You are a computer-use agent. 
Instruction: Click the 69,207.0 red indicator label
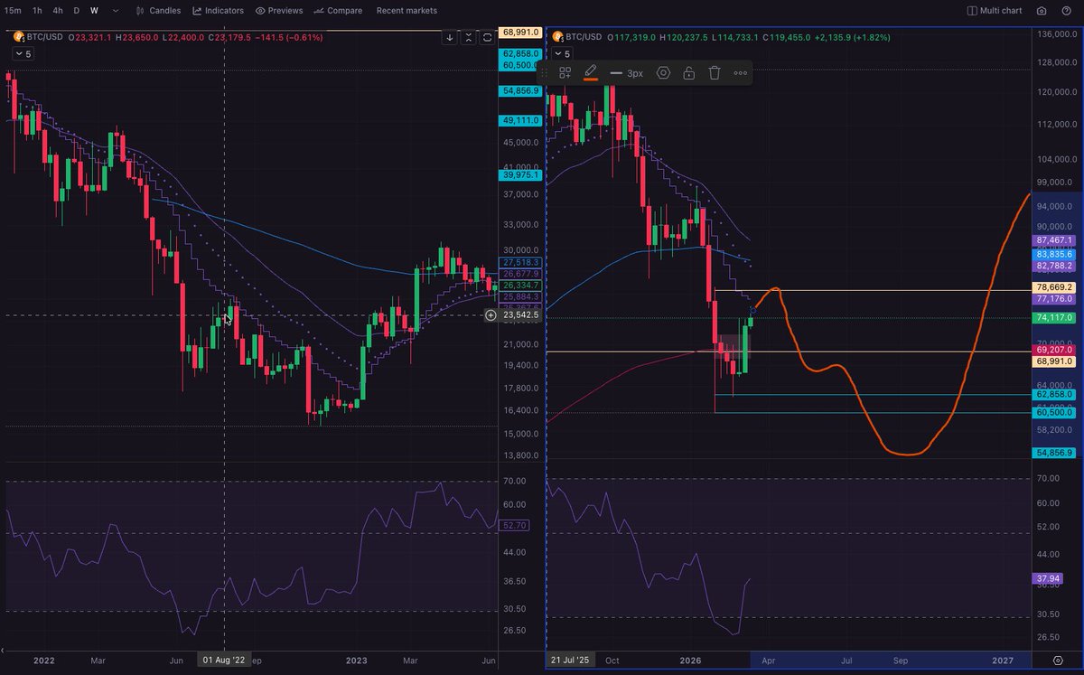click(1053, 349)
